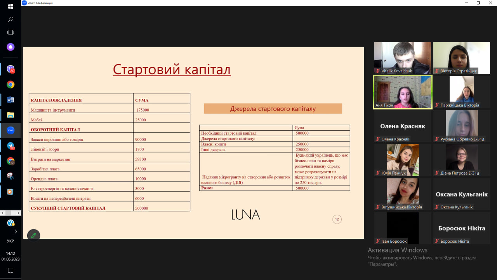Open the Task View icon
Image resolution: width=497 pixels, height=280 pixels.
pos(10,33)
